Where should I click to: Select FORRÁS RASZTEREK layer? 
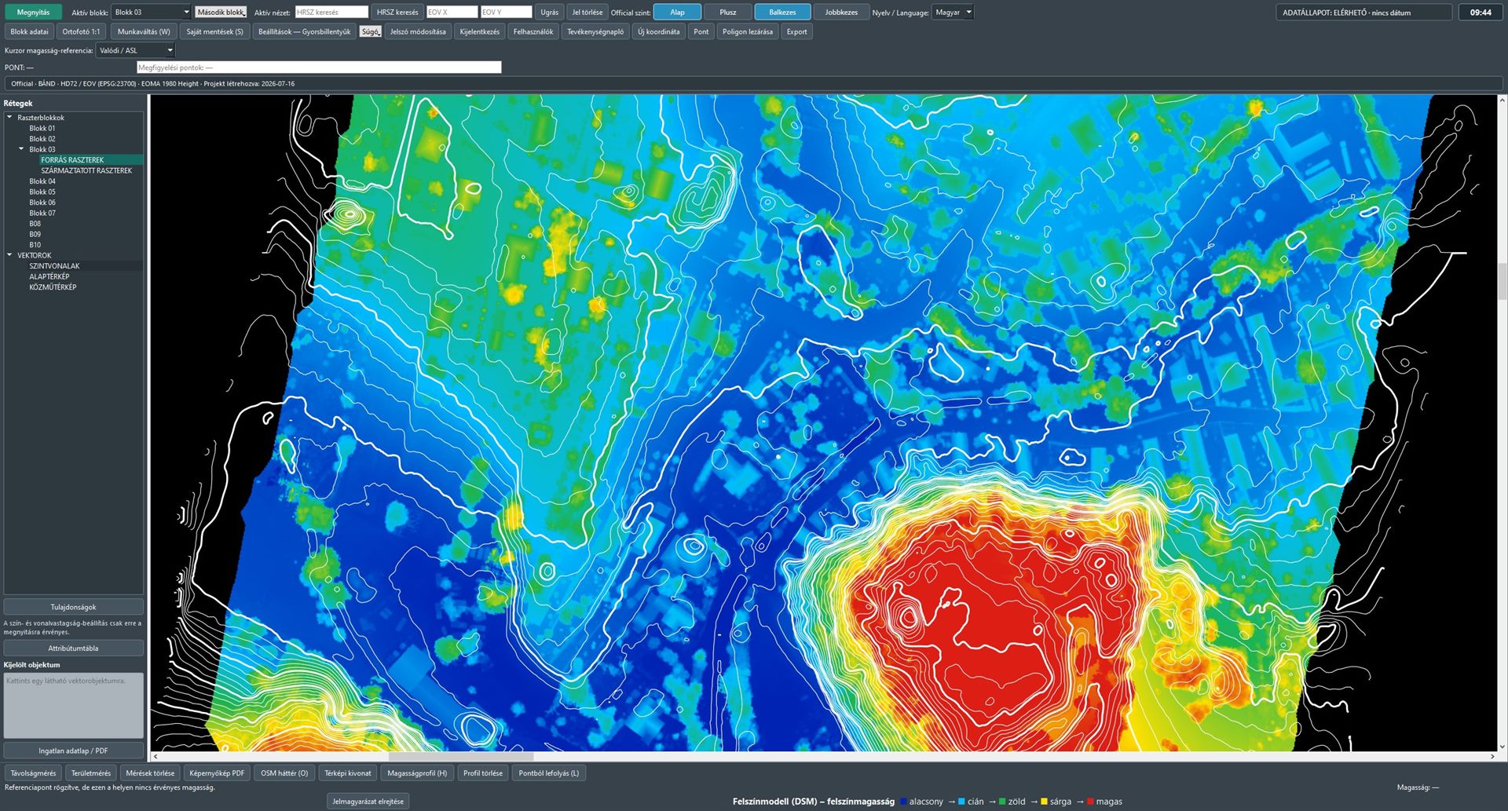click(72, 160)
